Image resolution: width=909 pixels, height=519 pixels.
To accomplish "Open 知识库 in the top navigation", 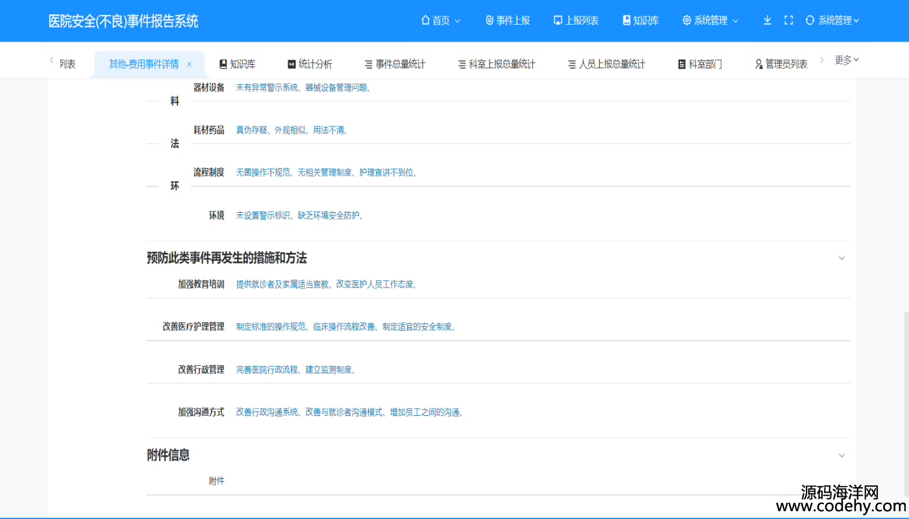I will 640,21.
